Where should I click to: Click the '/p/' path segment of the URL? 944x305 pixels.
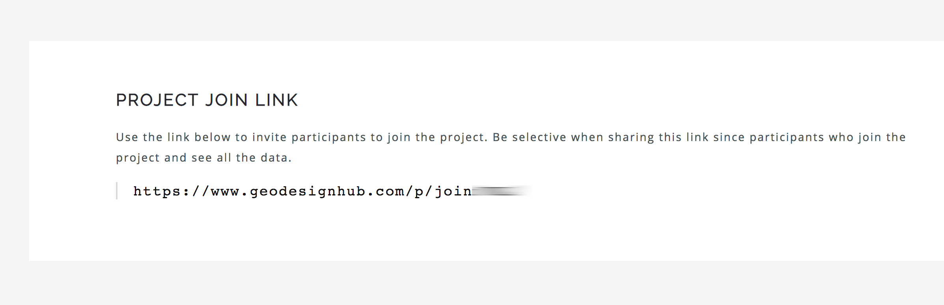click(419, 192)
